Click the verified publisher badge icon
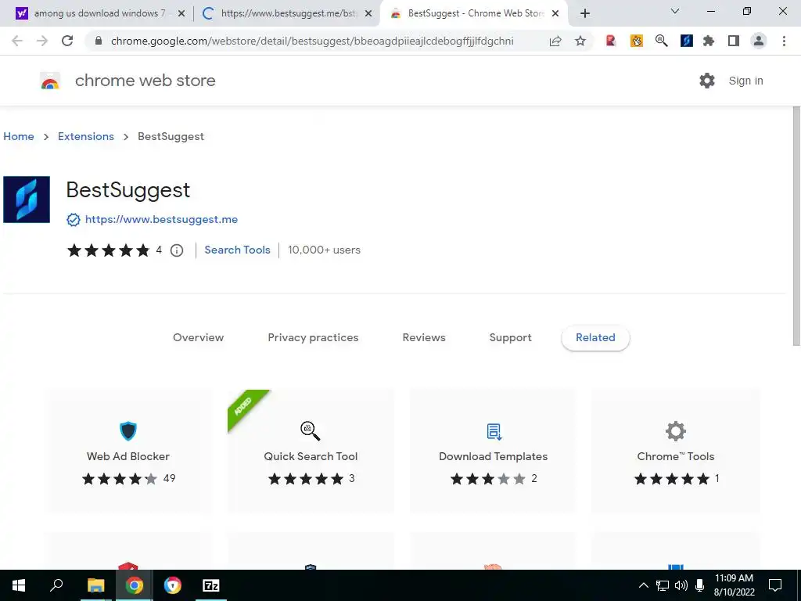 click(x=74, y=220)
